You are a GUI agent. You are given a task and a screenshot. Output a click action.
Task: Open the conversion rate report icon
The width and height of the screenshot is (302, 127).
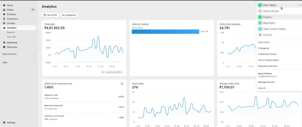tap(122, 83)
